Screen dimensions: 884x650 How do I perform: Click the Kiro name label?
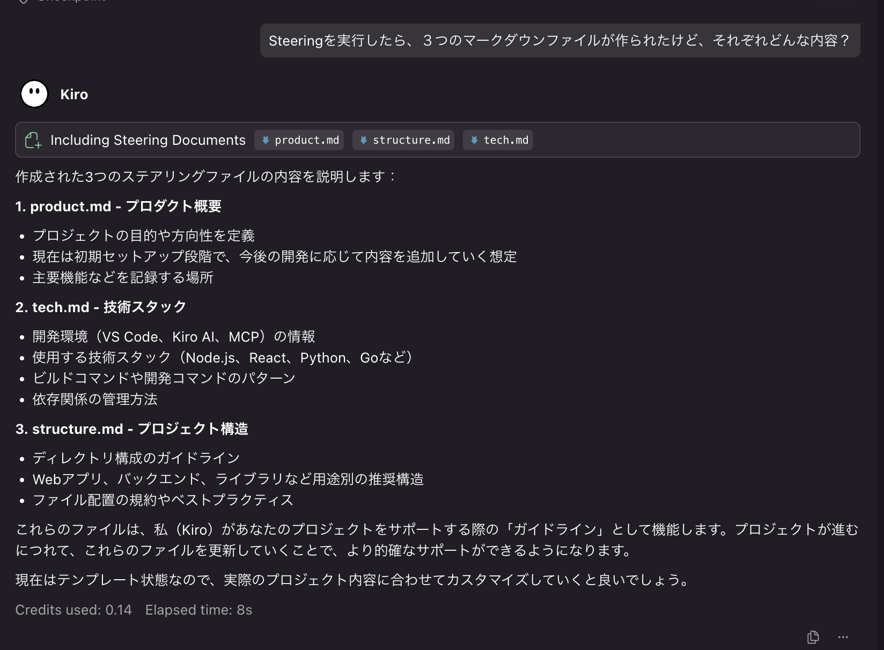(73, 94)
